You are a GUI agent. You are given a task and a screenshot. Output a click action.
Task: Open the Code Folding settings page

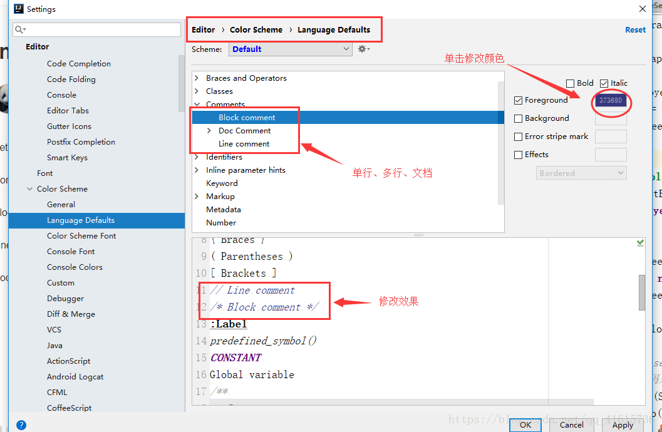pos(71,80)
